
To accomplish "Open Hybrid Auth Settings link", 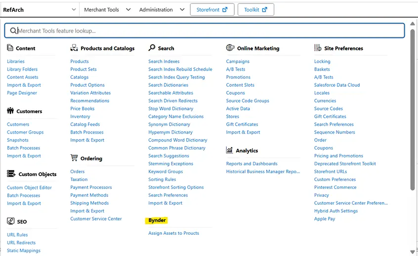I will (335, 211).
